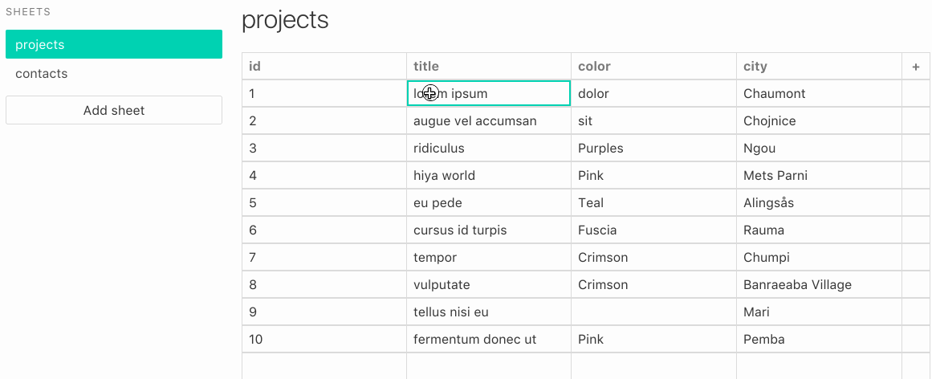Click the Rauma city cell
The image size is (932, 379).
click(x=818, y=230)
